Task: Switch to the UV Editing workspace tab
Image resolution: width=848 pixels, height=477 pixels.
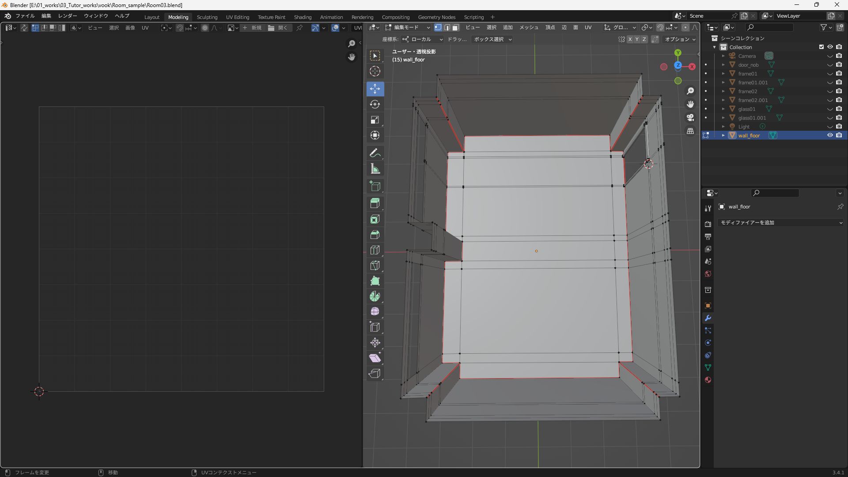Action: (x=237, y=17)
